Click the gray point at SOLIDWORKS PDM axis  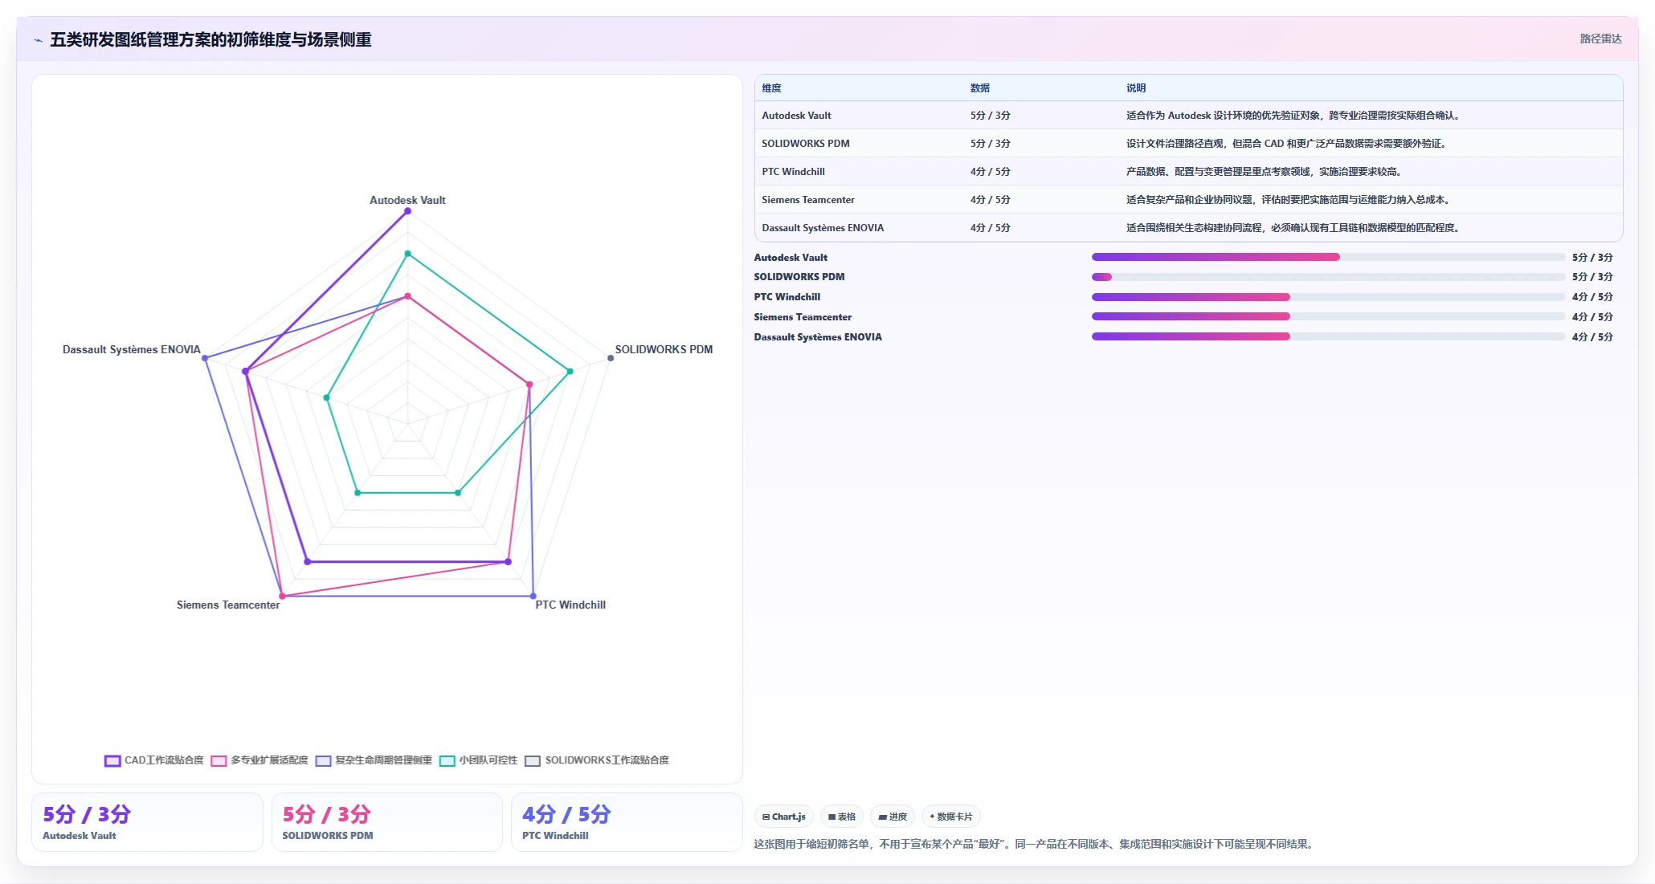(x=611, y=358)
